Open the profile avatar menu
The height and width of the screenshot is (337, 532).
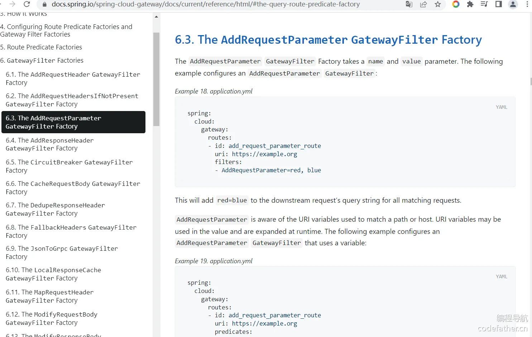pos(513,4)
